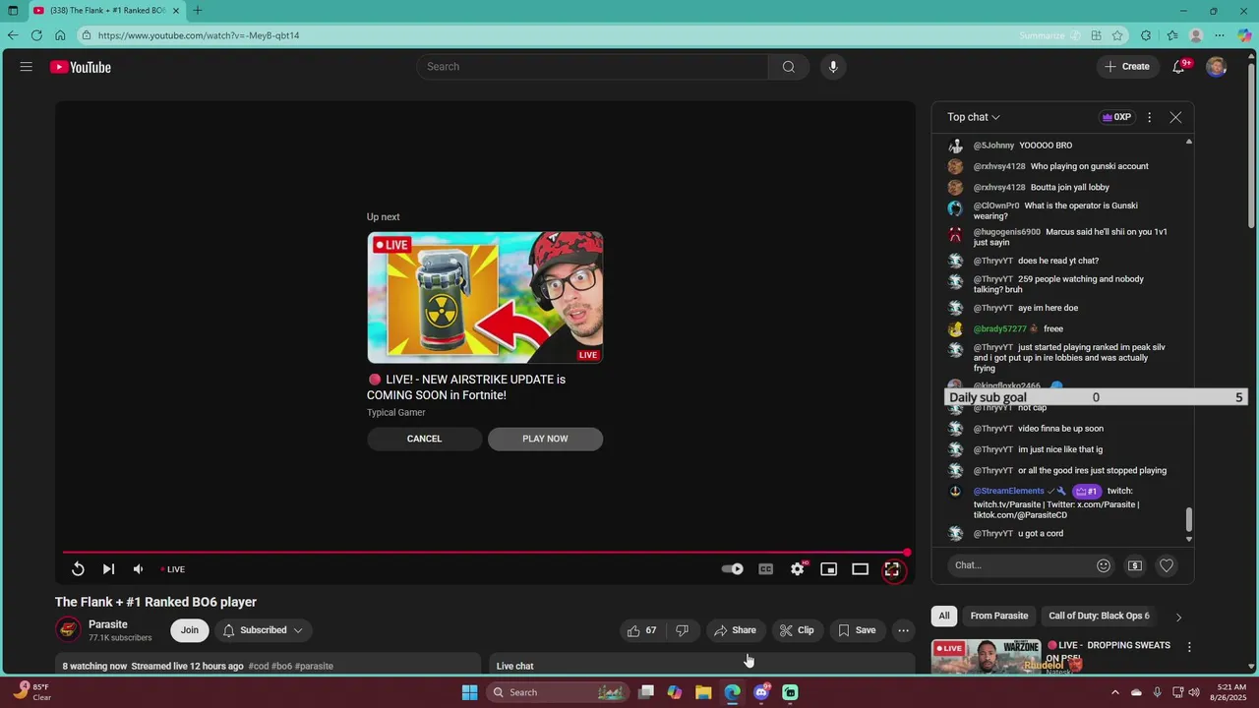1259x708 pixels.
Task: Bookmark this page with the star
Action: [1117, 35]
